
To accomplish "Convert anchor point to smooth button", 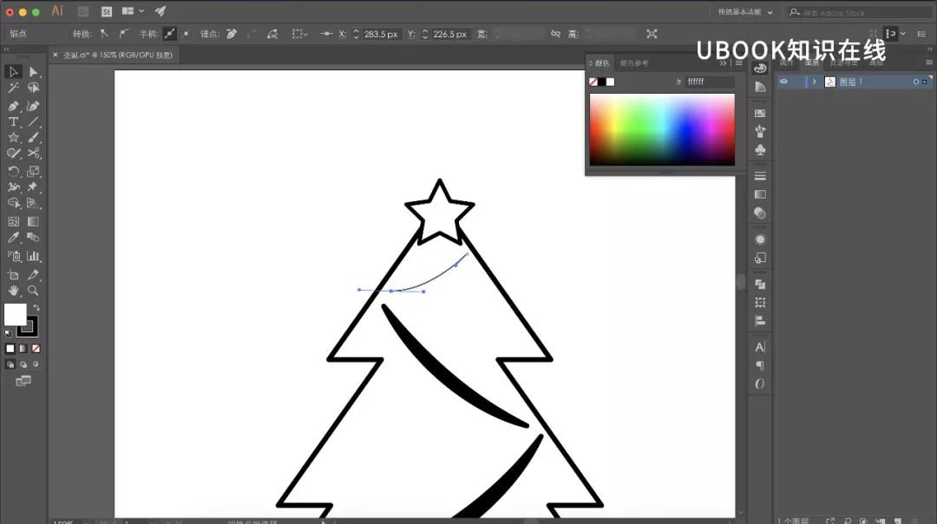I will [x=124, y=34].
